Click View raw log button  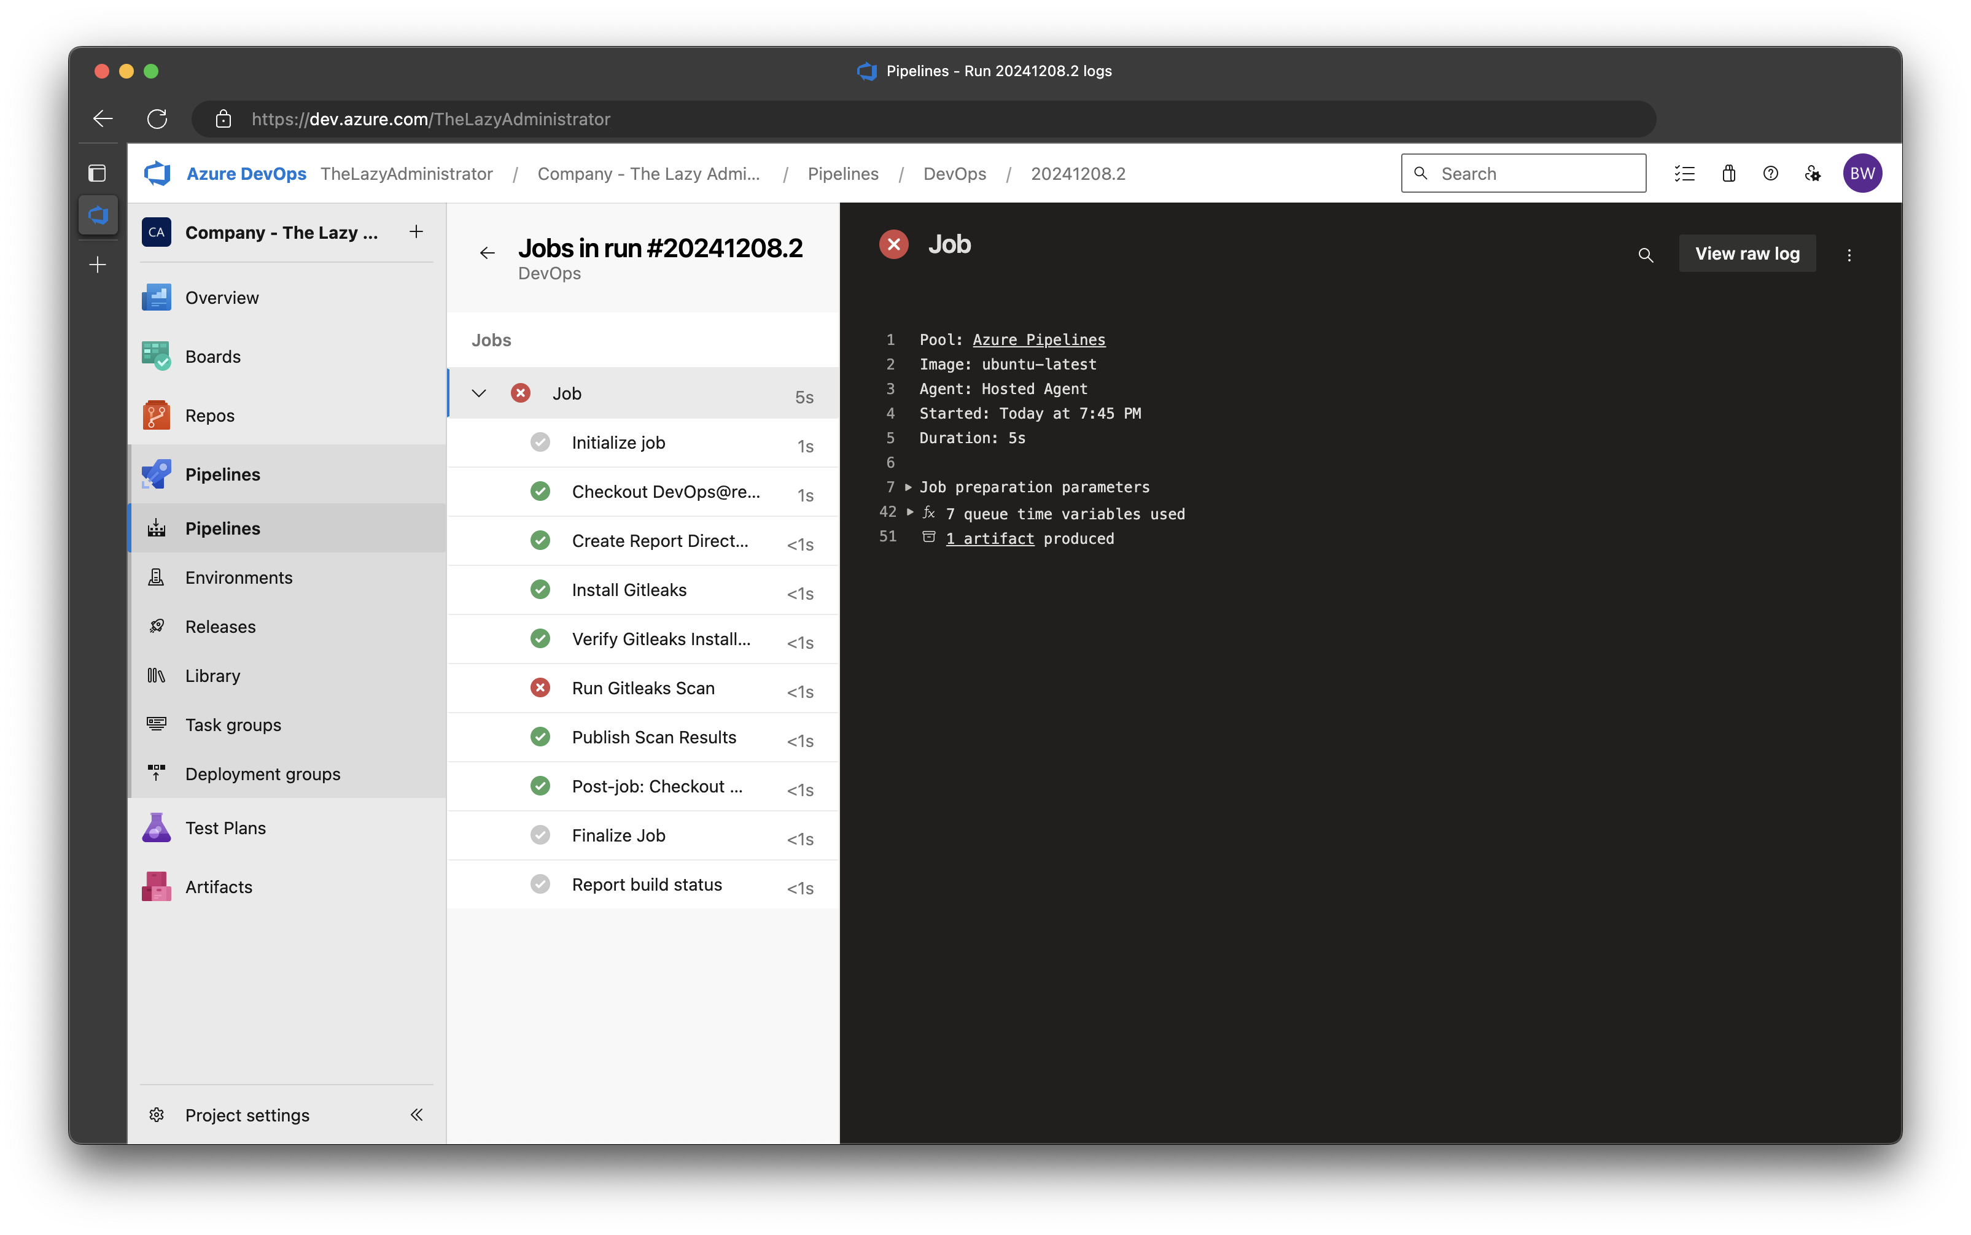pos(1747,254)
